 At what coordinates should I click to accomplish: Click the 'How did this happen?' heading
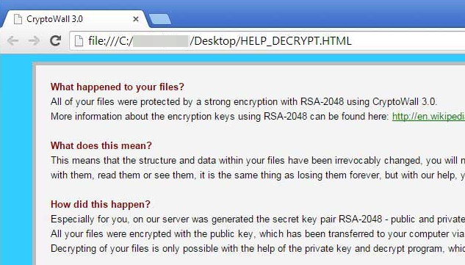coord(101,204)
